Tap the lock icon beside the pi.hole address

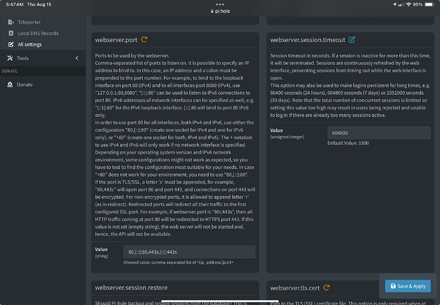click(x=212, y=12)
